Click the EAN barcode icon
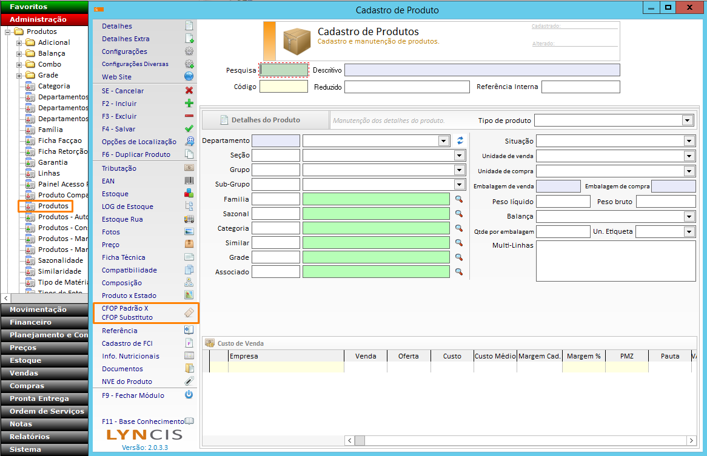This screenshot has width=707, height=456. coord(189,181)
